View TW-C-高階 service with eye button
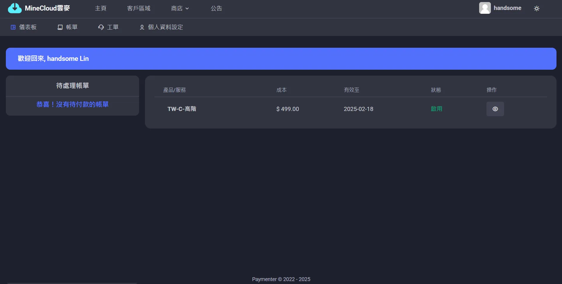The height and width of the screenshot is (284, 562). (x=495, y=109)
